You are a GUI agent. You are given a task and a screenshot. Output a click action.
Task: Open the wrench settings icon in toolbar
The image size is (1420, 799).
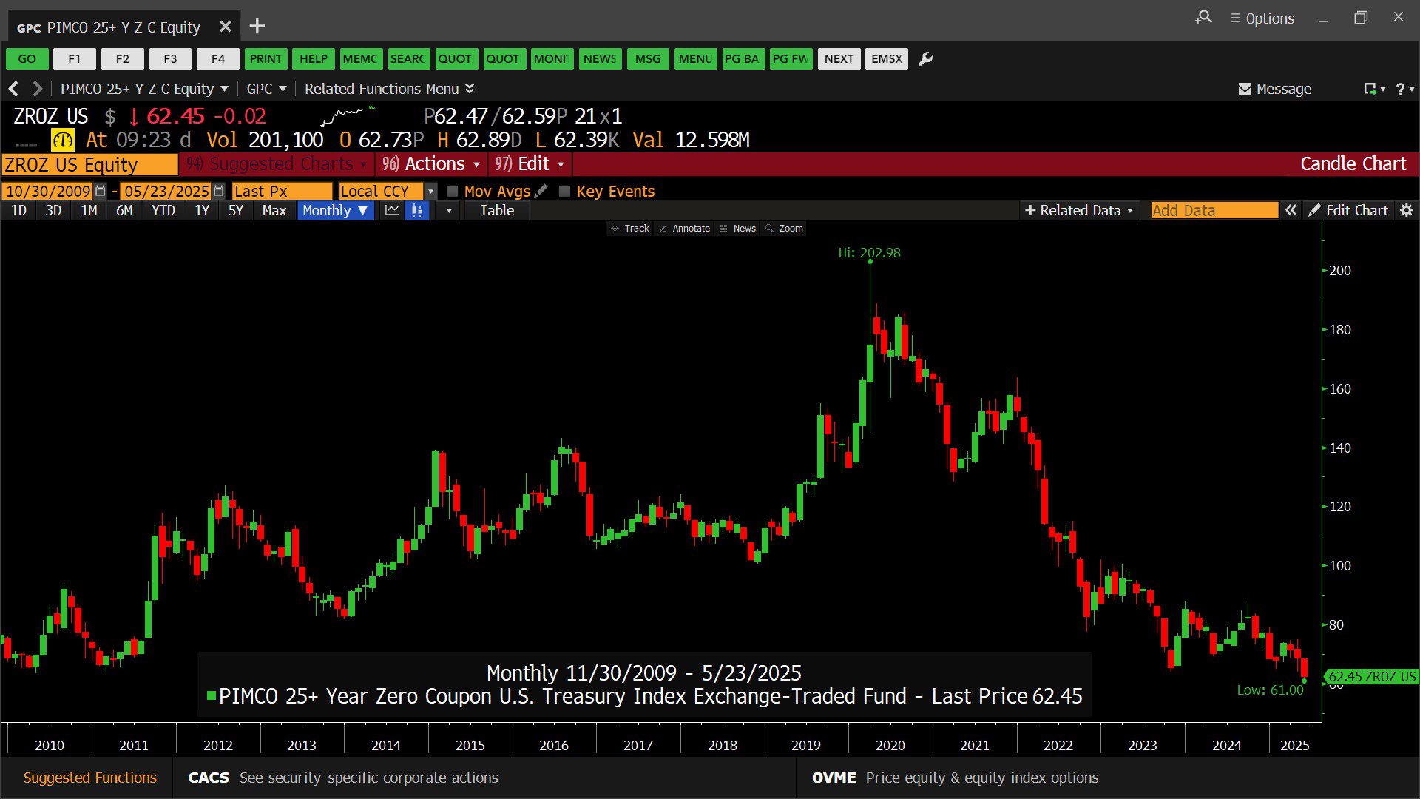tap(925, 59)
